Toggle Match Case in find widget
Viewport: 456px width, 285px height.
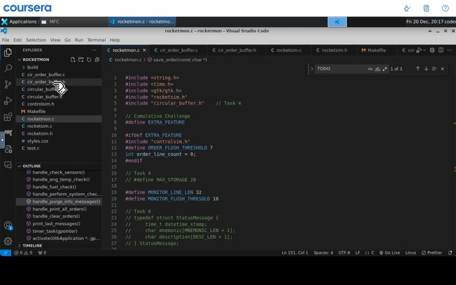coord(370,69)
